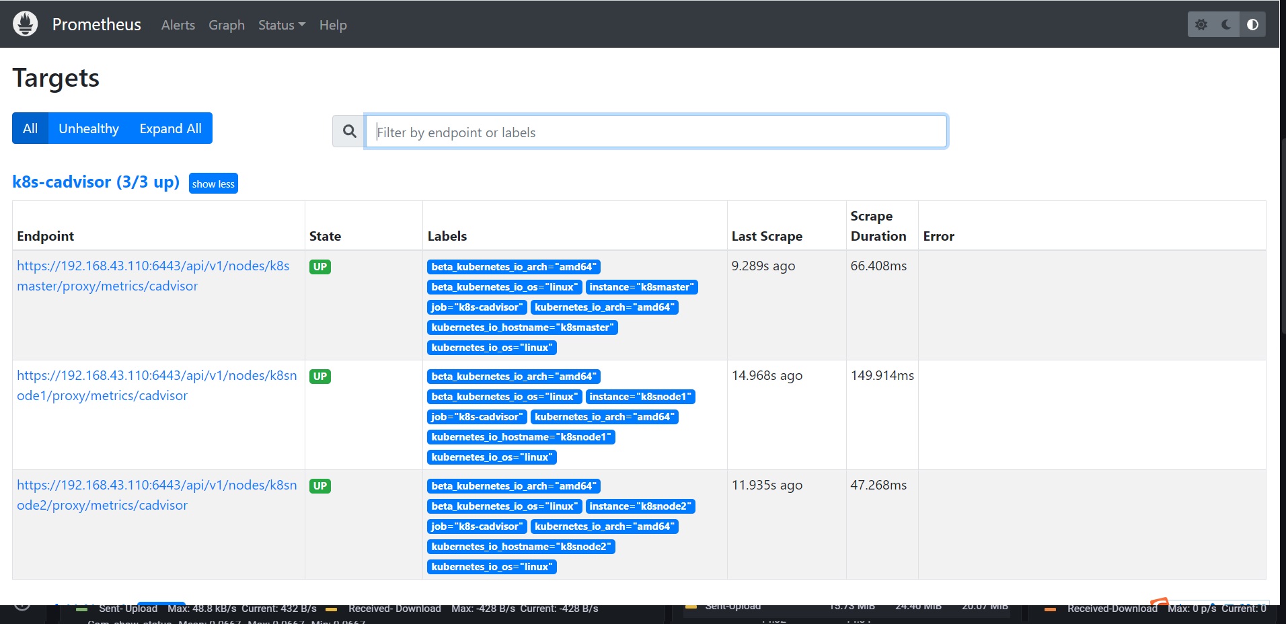Click the Prometheus brand title

click(97, 24)
